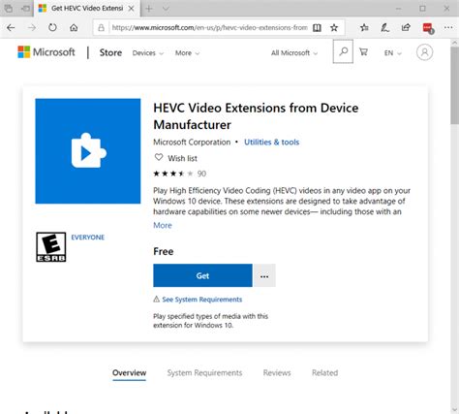This screenshot has height=414, width=459.
Task: Open tab preview chevron in tab bar
Action: (166, 9)
